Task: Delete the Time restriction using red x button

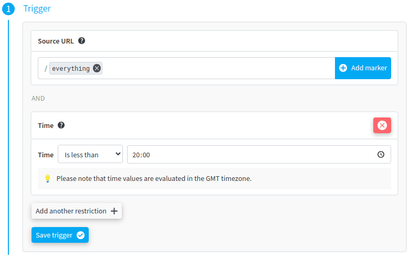Action: pyautogui.click(x=382, y=125)
